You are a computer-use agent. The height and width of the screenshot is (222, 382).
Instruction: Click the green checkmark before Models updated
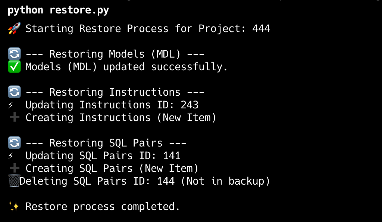[14, 67]
